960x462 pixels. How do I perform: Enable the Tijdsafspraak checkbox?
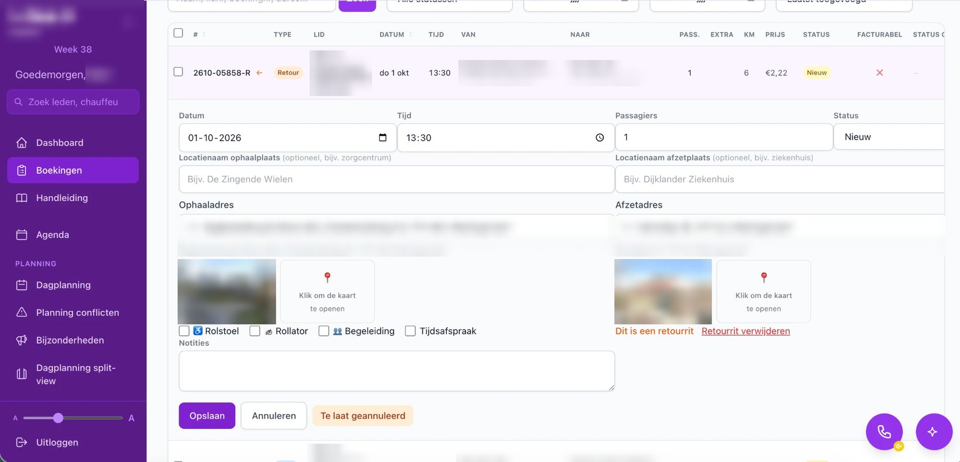(x=410, y=331)
